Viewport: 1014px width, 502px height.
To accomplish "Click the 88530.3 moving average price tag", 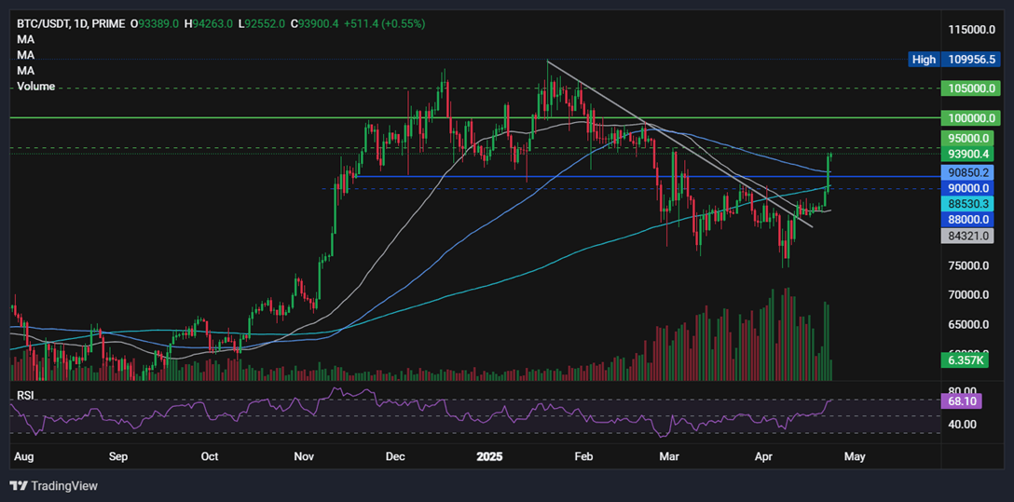I will [967, 204].
